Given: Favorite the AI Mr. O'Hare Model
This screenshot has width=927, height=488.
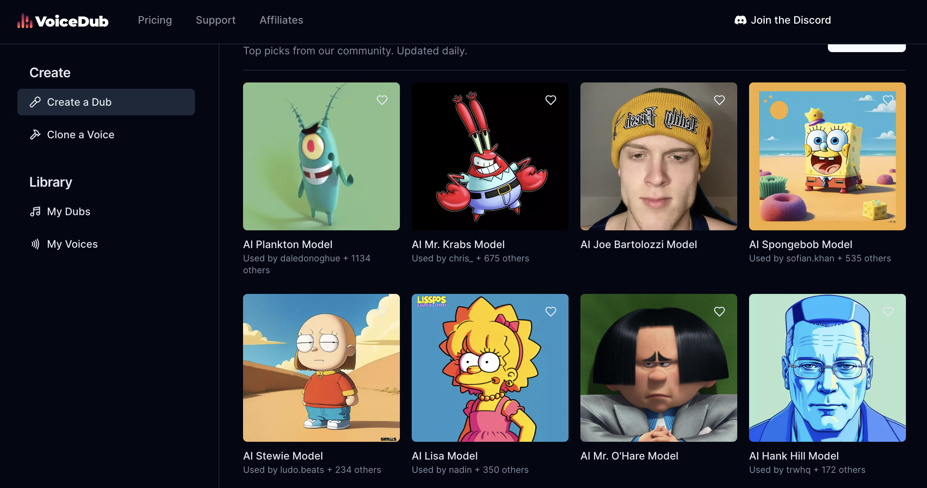Looking at the screenshot, I should coord(719,312).
